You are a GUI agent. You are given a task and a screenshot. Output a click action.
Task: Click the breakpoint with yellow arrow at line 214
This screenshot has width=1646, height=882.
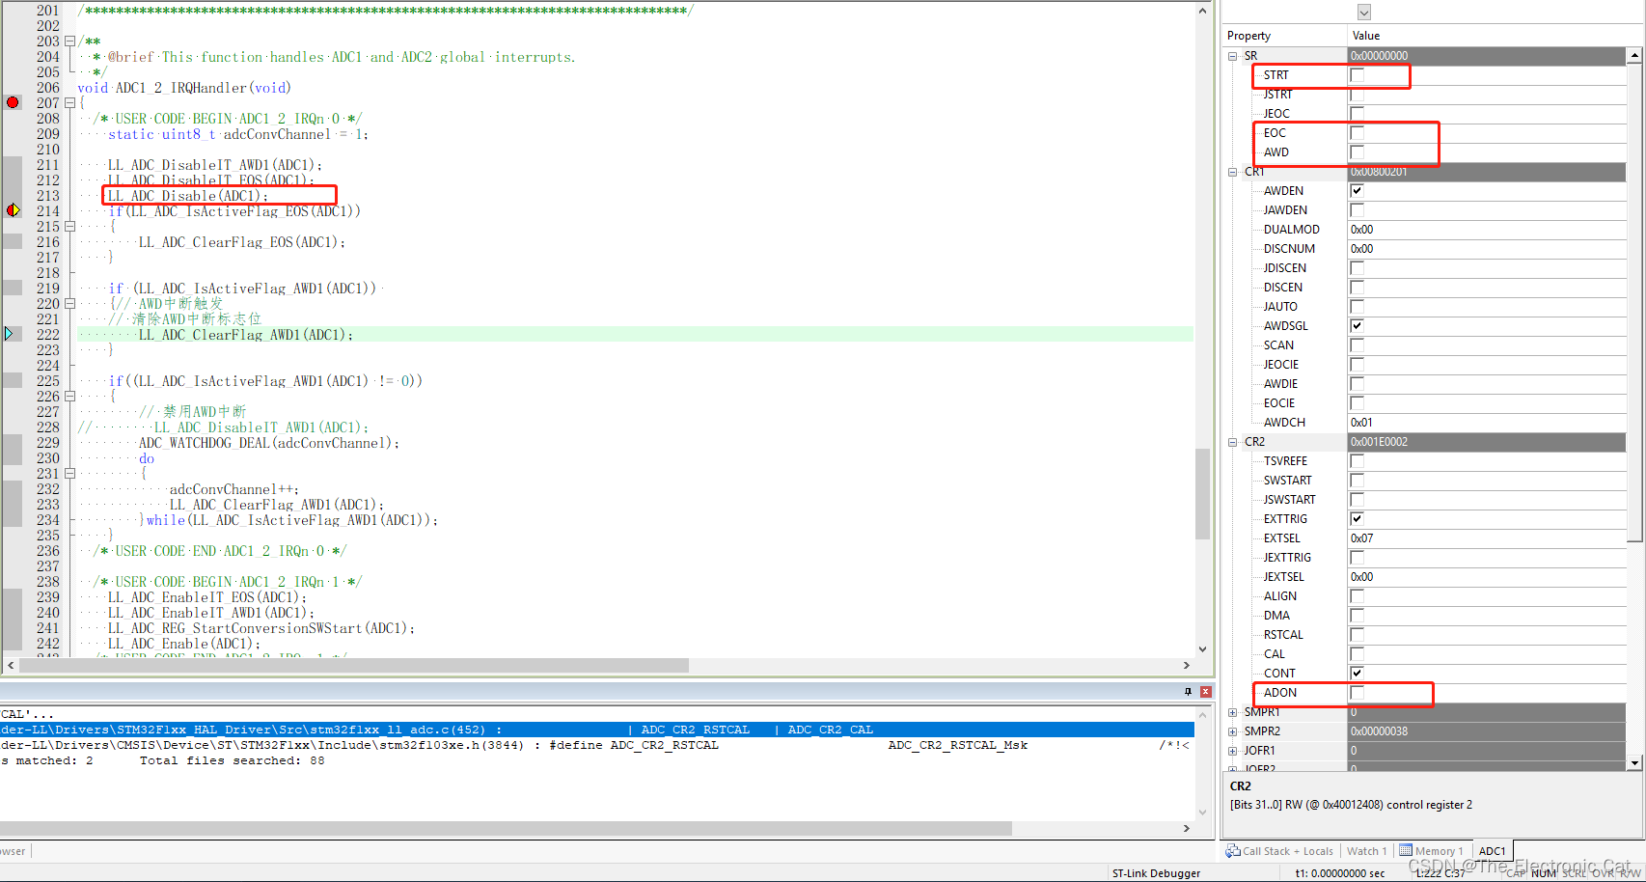(x=13, y=210)
